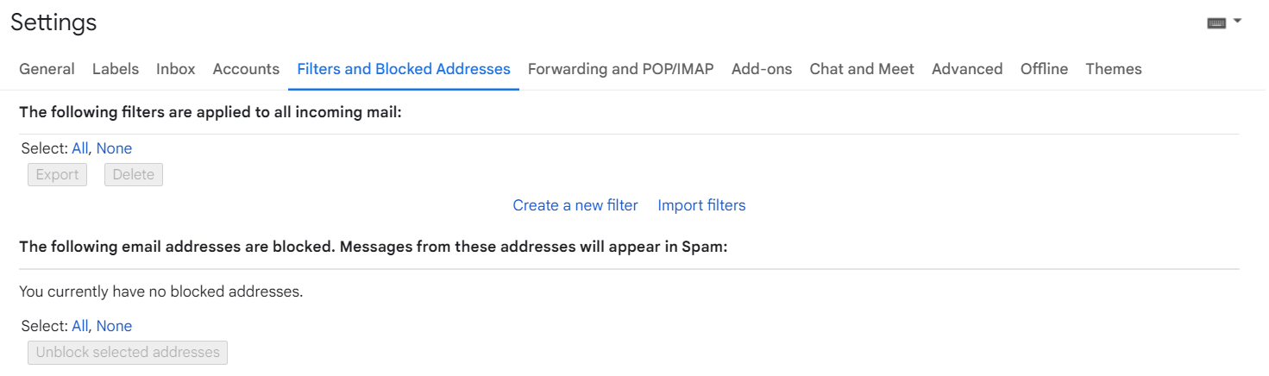Viewport: 1269px width, 376px height.
Task: Open the Accounts tab
Action: click(x=246, y=69)
